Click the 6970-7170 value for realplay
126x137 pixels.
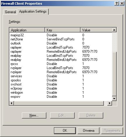[x=90, y=60]
